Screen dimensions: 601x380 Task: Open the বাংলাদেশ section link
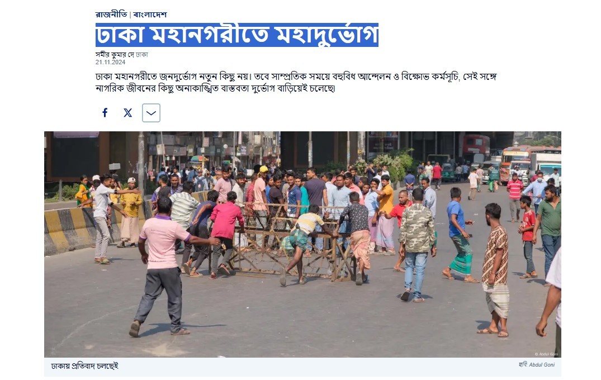[x=150, y=15]
